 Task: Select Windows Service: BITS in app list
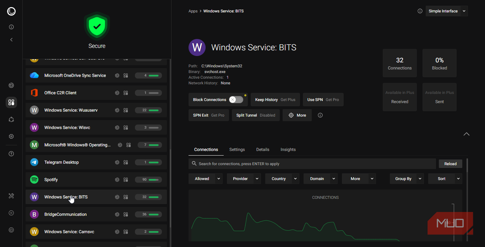96,197
